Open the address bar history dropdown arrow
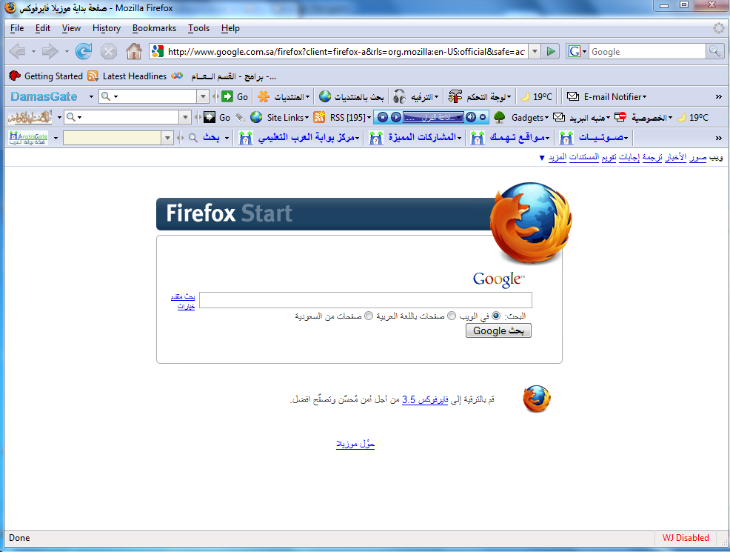Screen dimensions: 730x552 point(535,51)
